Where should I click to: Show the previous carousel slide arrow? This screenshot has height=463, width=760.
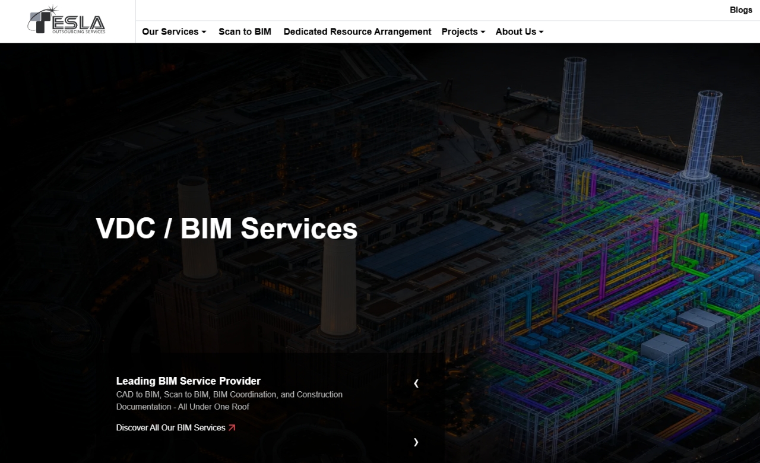[x=416, y=383]
